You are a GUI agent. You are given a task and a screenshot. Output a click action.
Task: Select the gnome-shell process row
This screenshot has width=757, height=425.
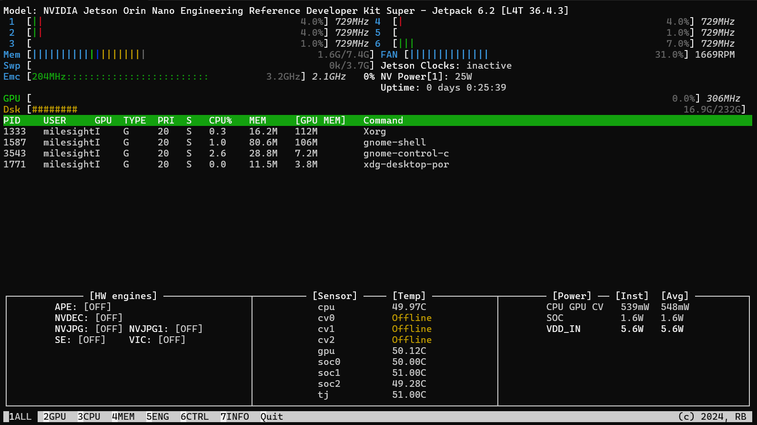[x=394, y=142]
